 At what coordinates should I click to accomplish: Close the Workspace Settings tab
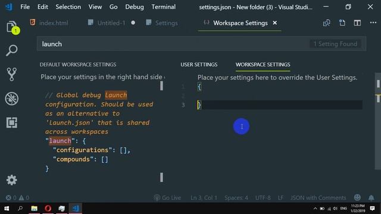click(275, 23)
